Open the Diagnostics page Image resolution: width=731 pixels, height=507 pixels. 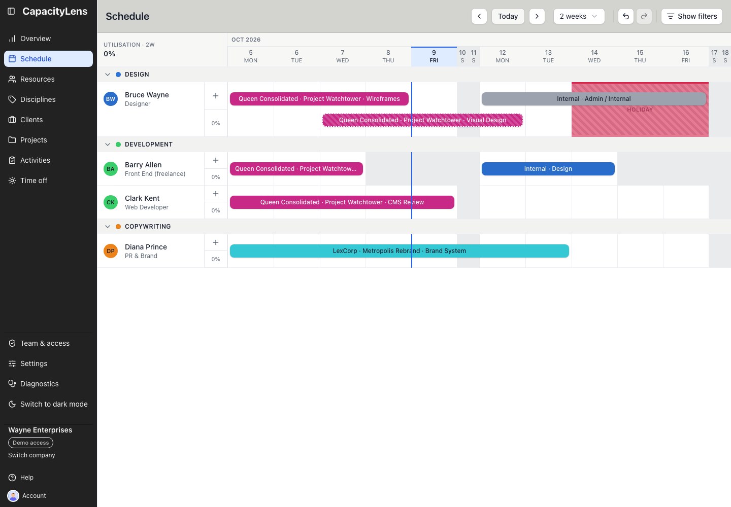[48, 384]
